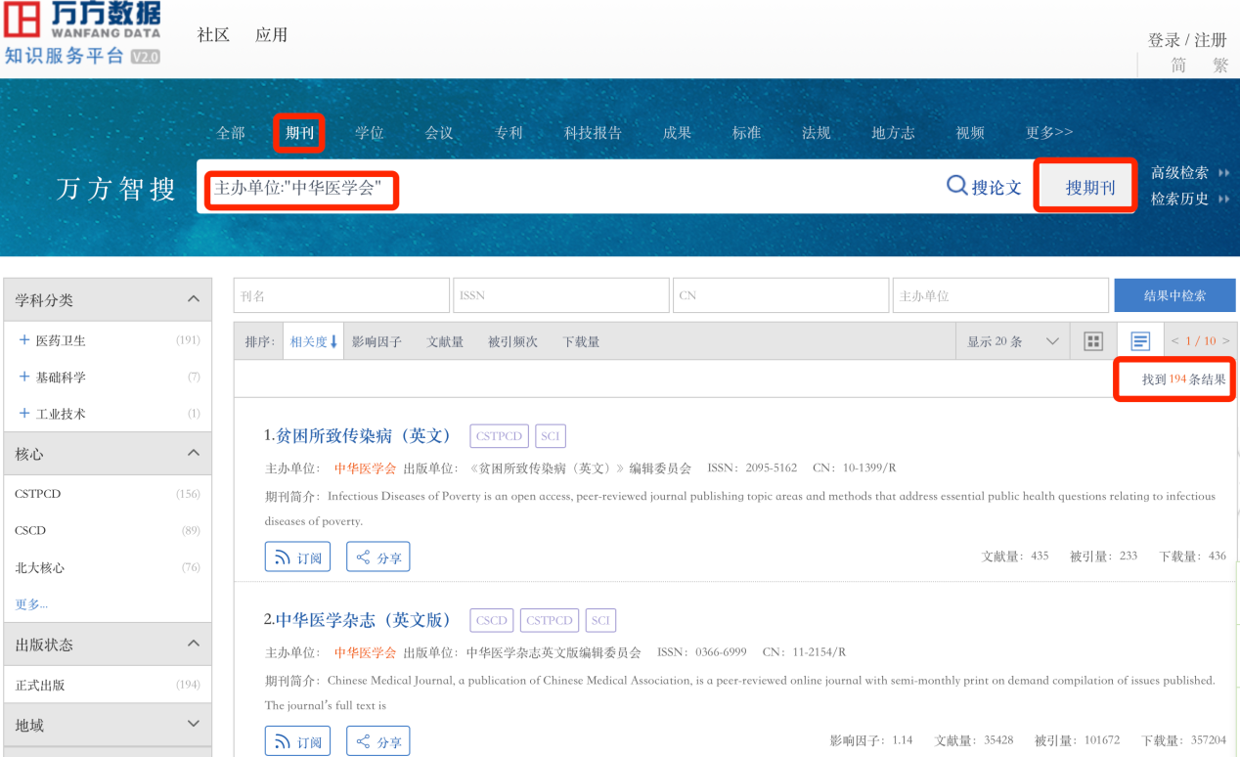Subscribe to 贫困所致传染病（英文） journal

(x=297, y=557)
